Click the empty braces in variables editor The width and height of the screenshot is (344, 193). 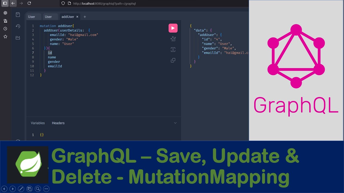coord(42,135)
